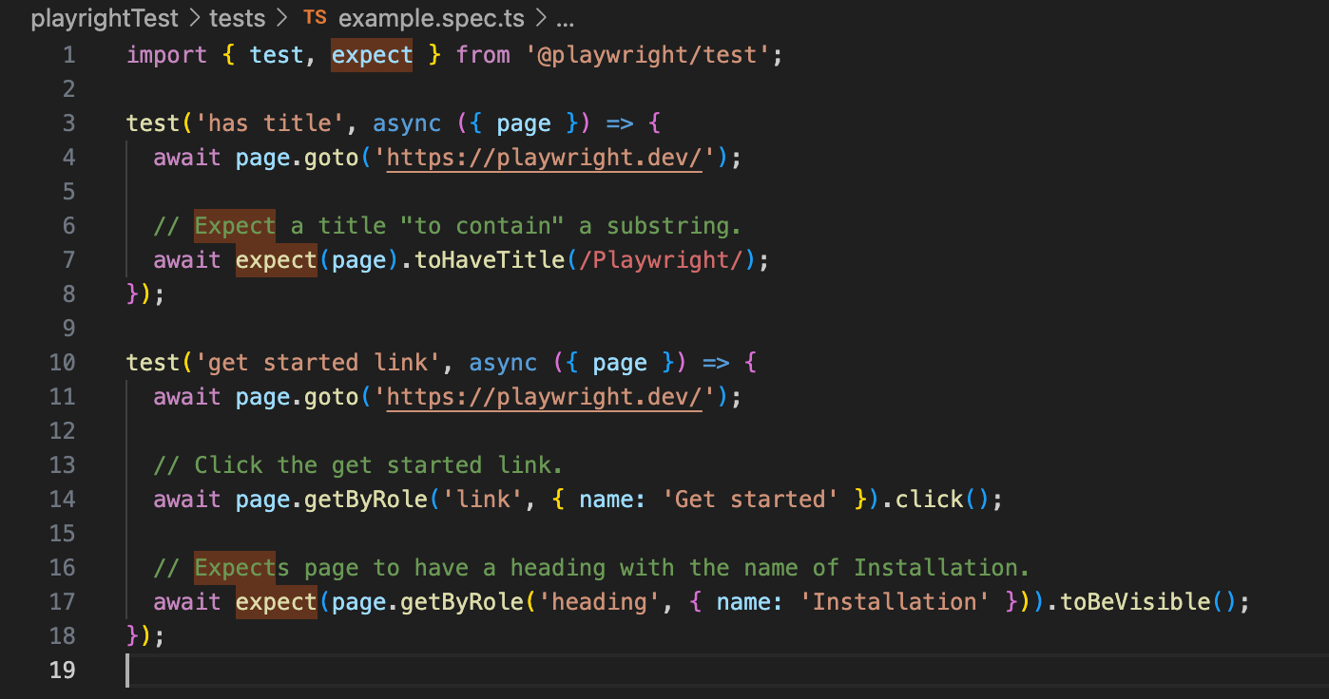Click highlighted expect in the import statement
The height and width of the screenshot is (699, 1329).
click(x=372, y=55)
